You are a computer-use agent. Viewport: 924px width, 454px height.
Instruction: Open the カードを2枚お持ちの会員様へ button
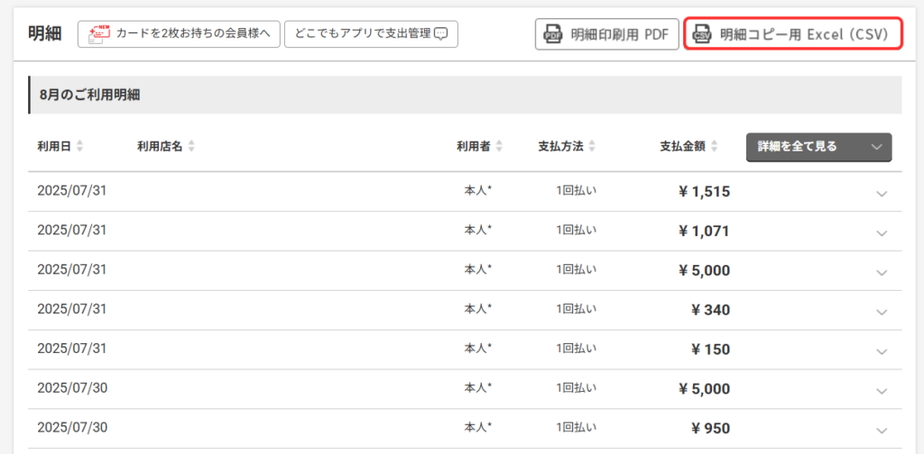click(x=180, y=34)
